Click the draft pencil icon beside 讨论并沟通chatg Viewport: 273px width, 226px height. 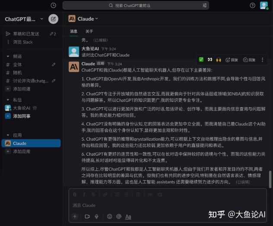point(54,81)
